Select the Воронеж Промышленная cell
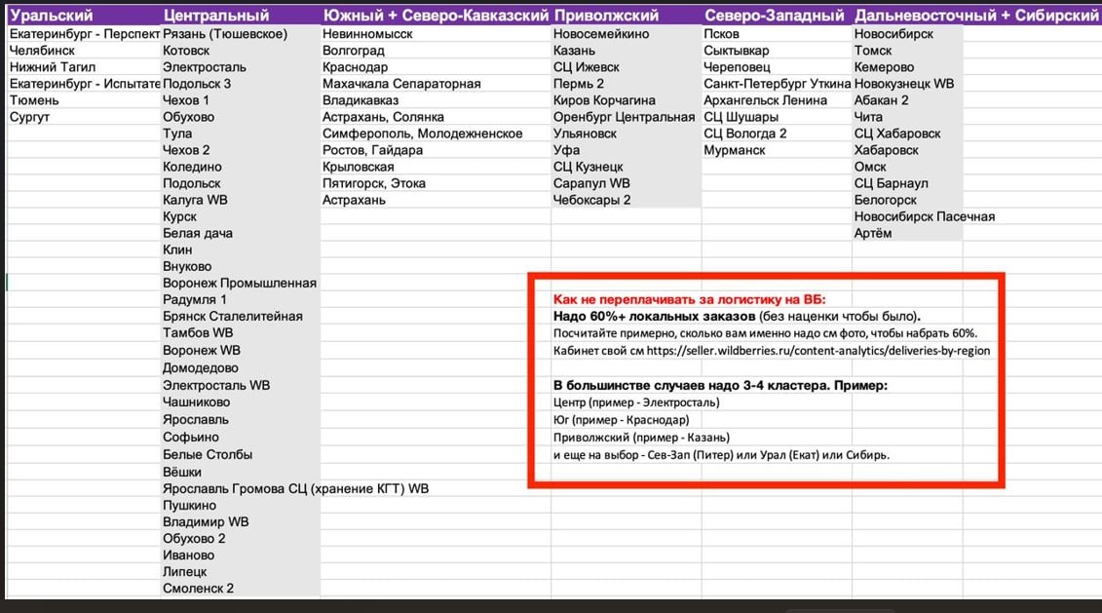1102x613 pixels. pyautogui.click(x=241, y=284)
